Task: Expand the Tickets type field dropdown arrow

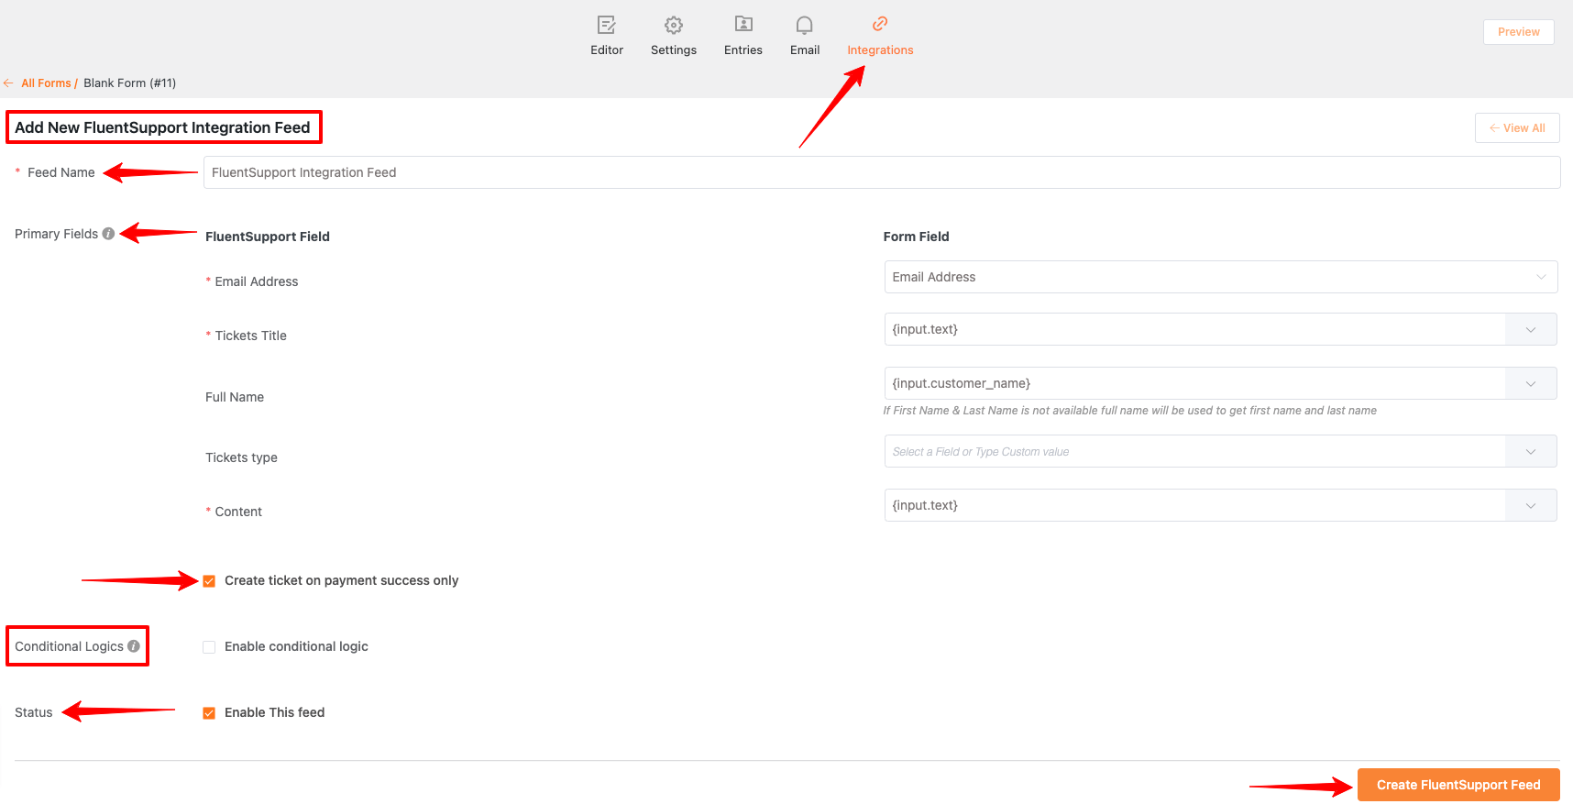Action: 1531,451
